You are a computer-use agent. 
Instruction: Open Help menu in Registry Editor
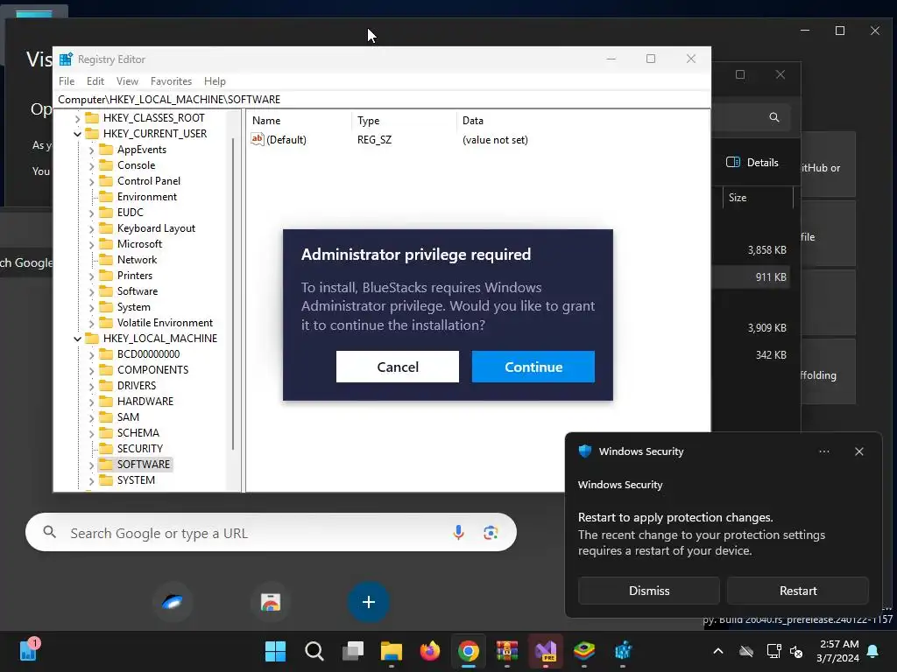coord(215,81)
